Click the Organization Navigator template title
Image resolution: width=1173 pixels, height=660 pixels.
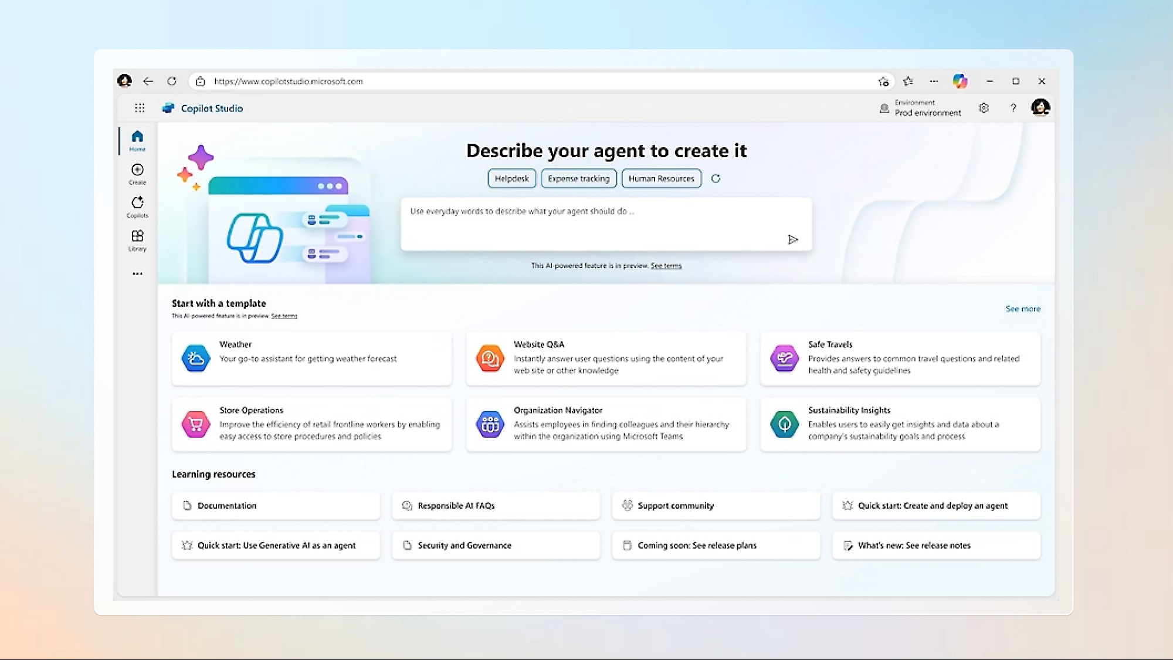pyautogui.click(x=558, y=410)
